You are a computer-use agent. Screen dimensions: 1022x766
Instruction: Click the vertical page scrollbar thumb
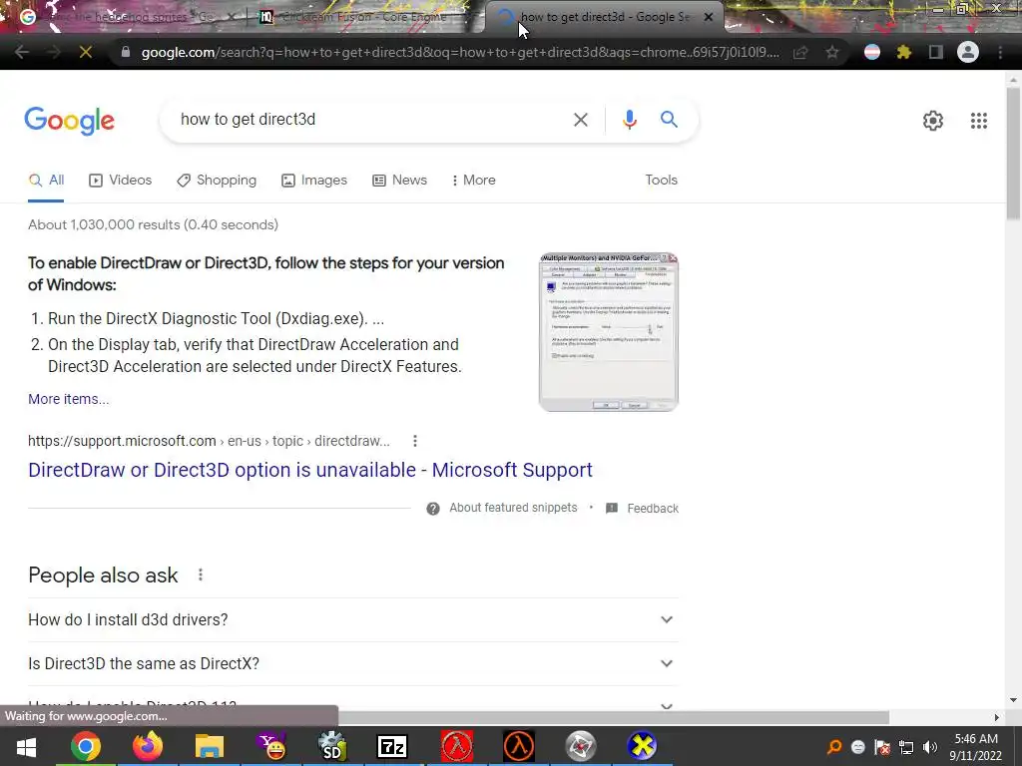point(1013,153)
